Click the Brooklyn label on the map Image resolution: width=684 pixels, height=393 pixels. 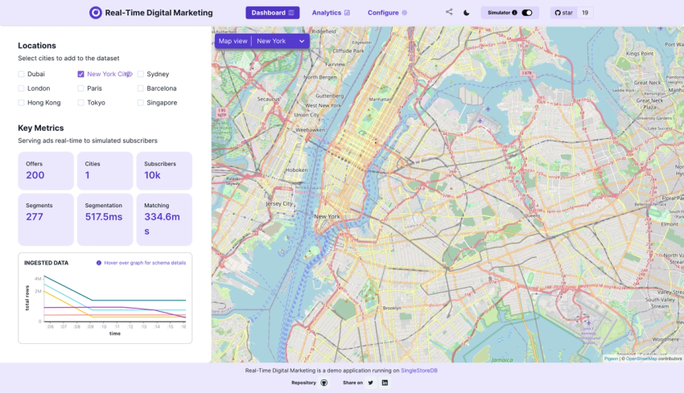pos(392,308)
